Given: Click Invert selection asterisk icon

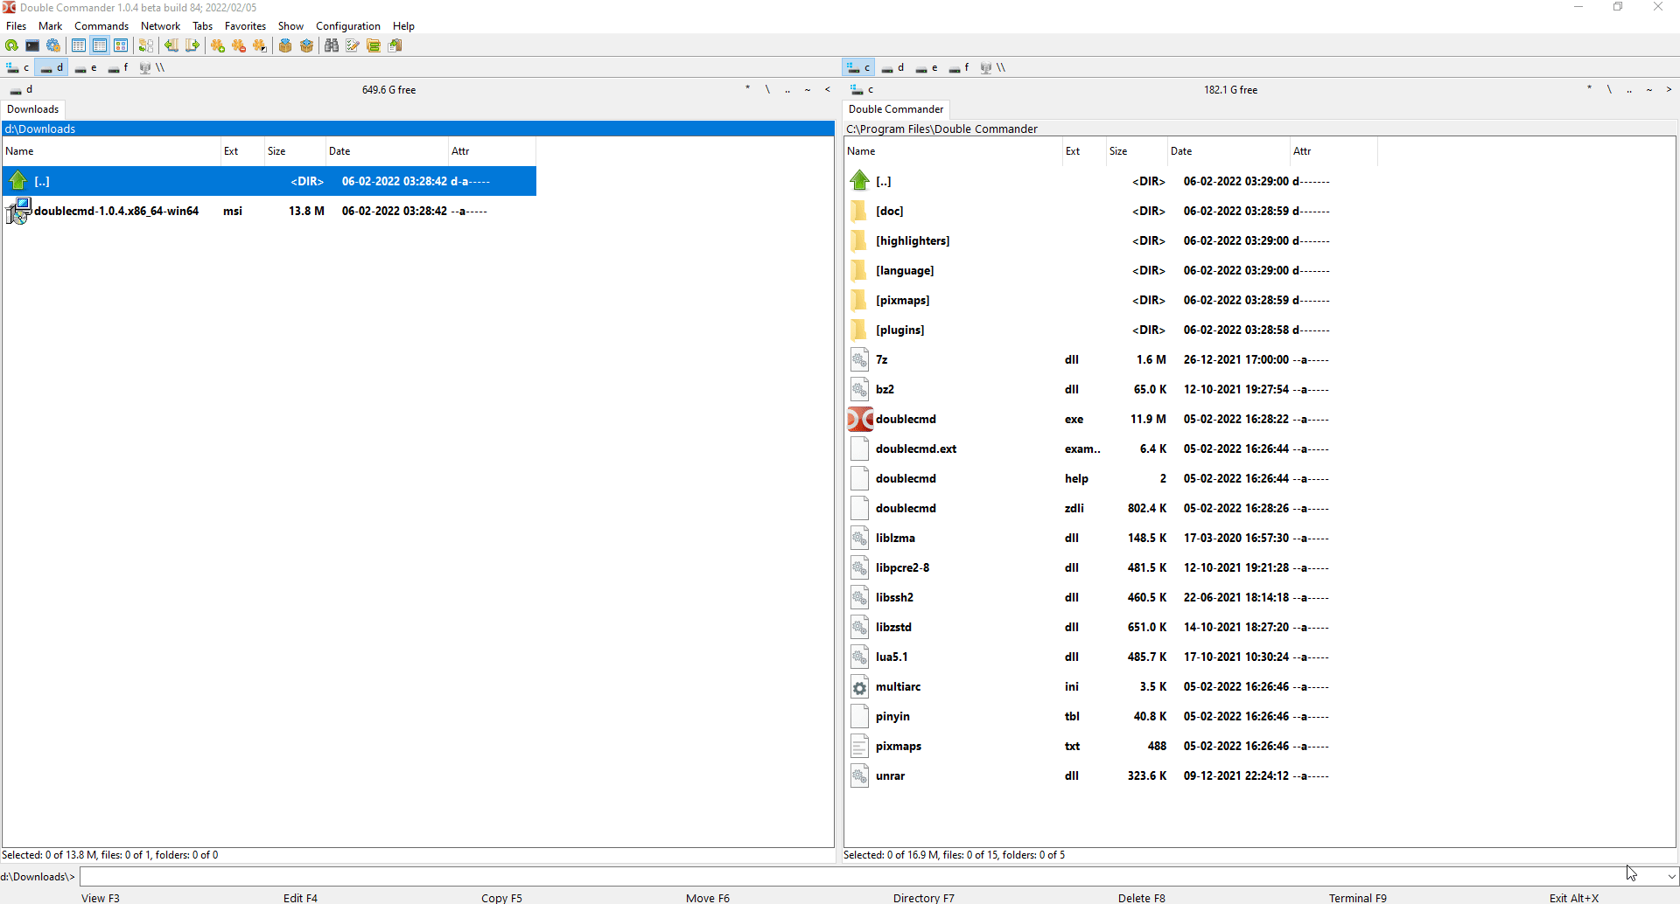Looking at the screenshot, I should tap(260, 45).
